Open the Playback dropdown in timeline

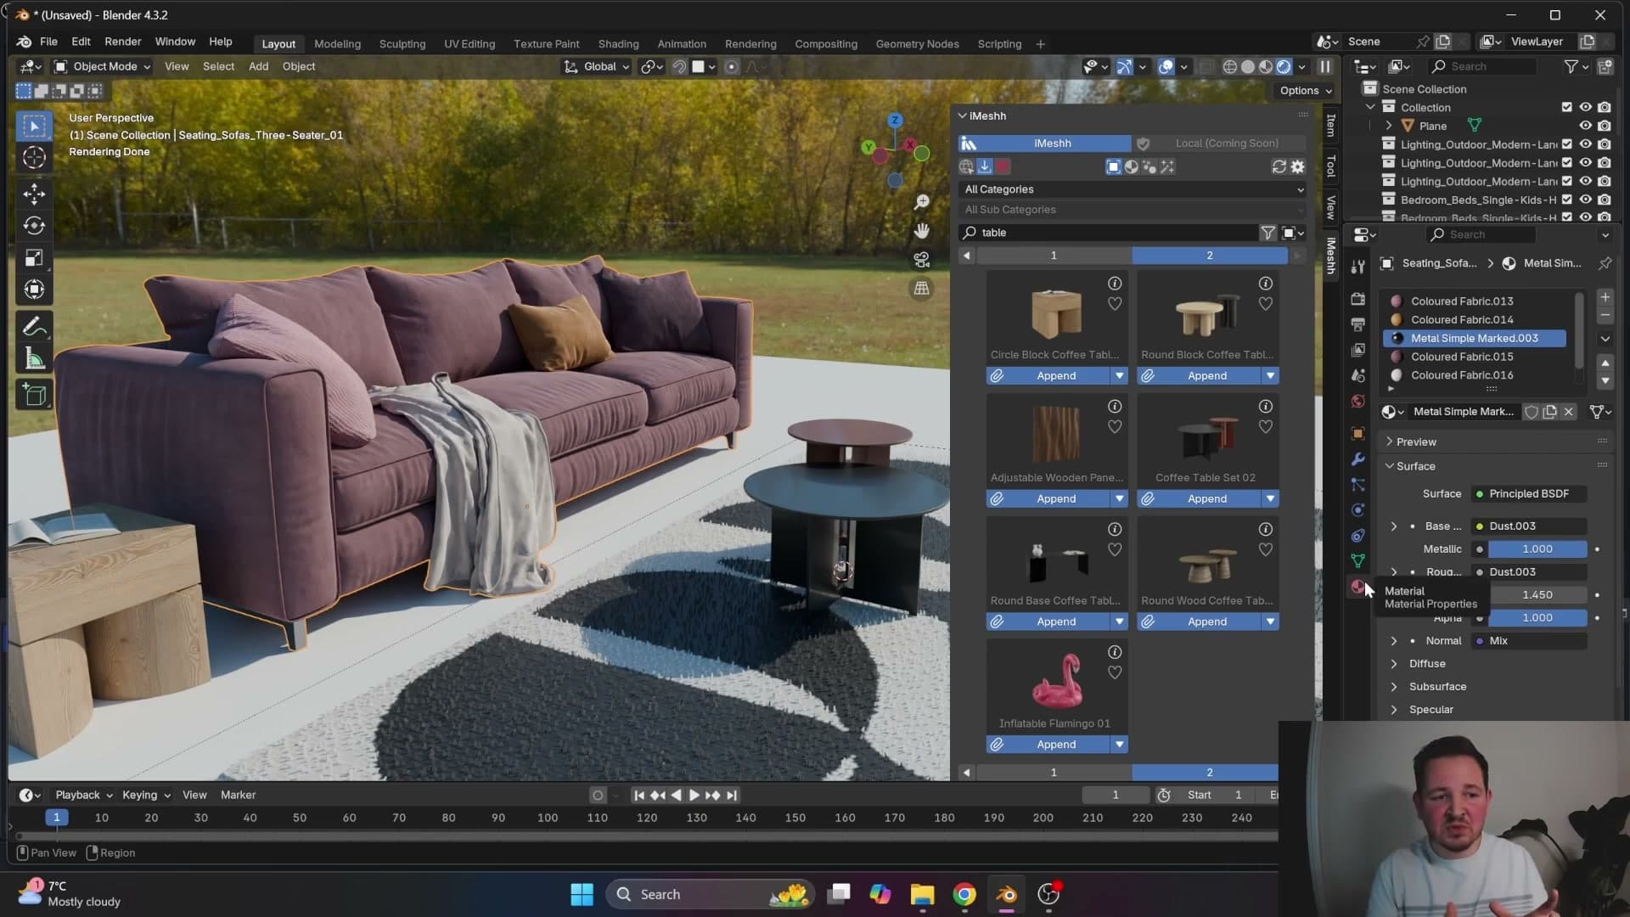coord(83,796)
